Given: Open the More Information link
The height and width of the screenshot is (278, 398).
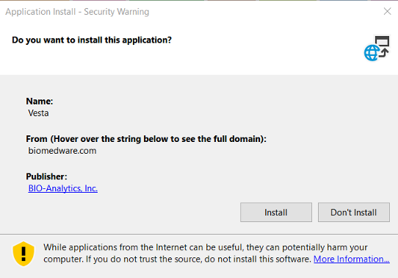Looking at the screenshot, I should pyautogui.click(x=352, y=259).
